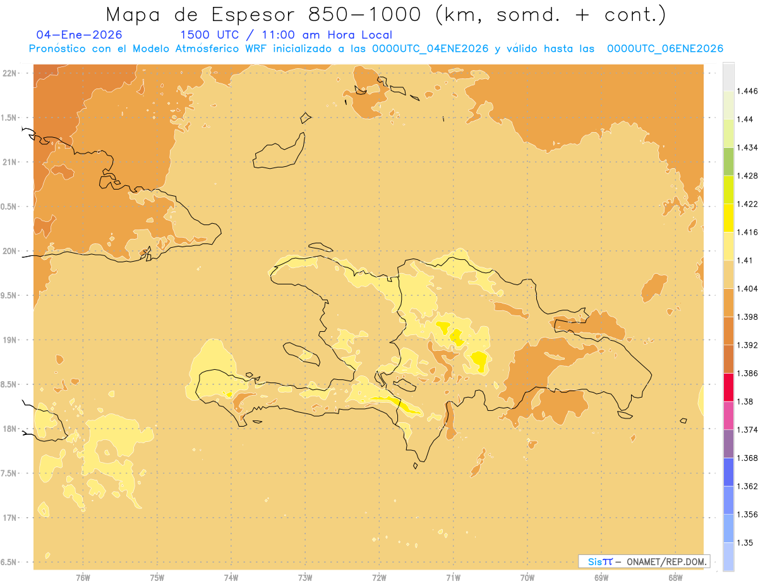Click the 68W longitude axis label
The height and width of the screenshot is (586, 758).
tap(675, 578)
